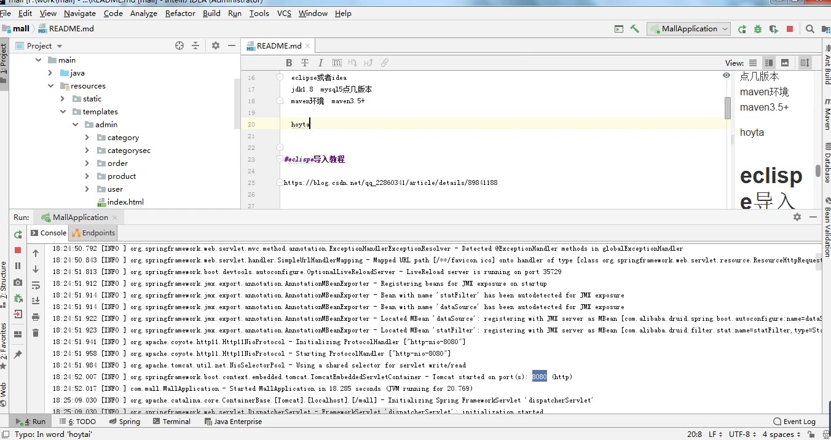Apply strikethrough markdown formatting
Viewport: 831px width, 440px height.
[305, 63]
